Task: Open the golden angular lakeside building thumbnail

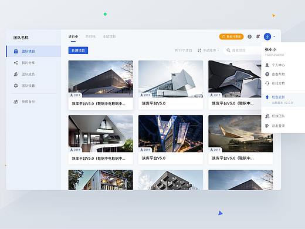Action: coord(240,134)
